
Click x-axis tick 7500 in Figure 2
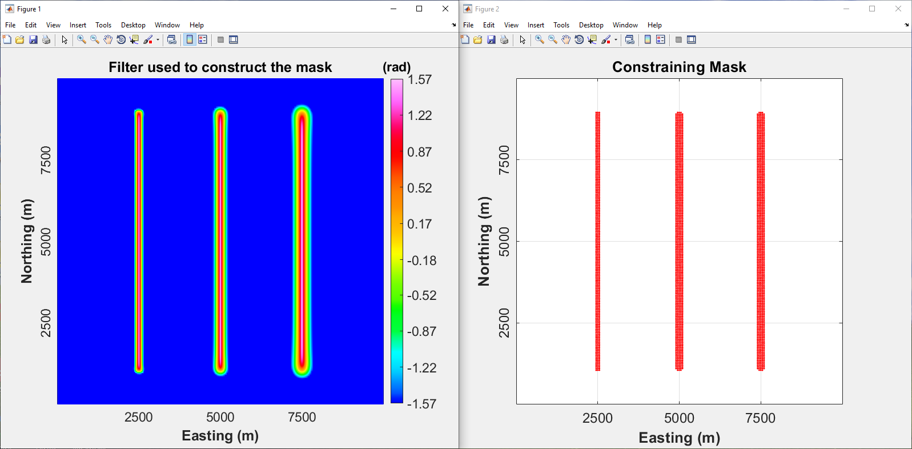(x=761, y=418)
